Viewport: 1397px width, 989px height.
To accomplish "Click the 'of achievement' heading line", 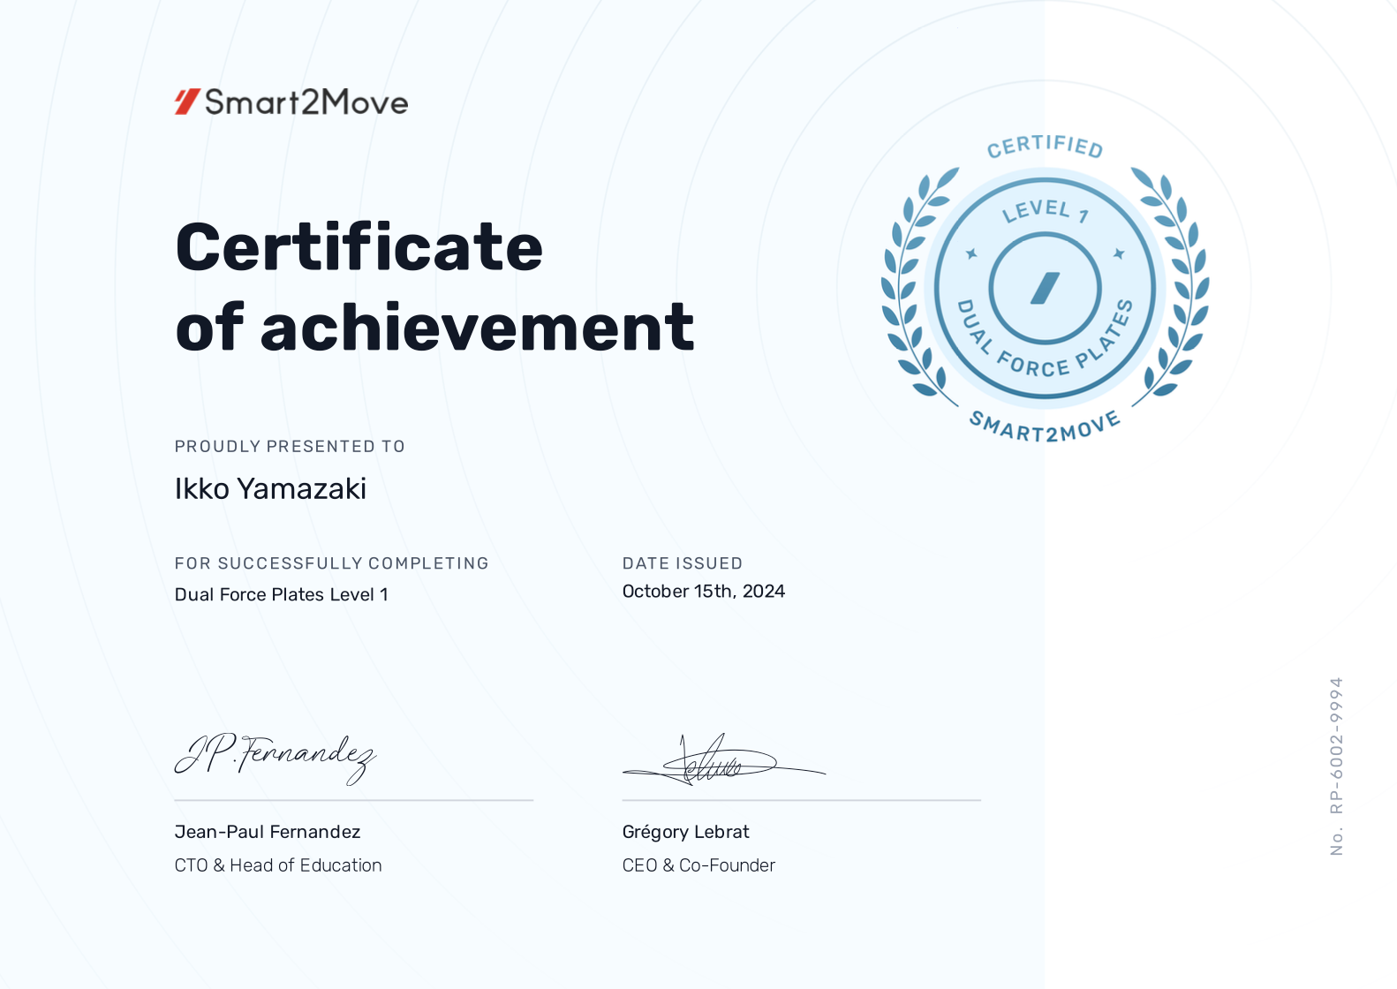I will pyautogui.click(x=434, y=328).
